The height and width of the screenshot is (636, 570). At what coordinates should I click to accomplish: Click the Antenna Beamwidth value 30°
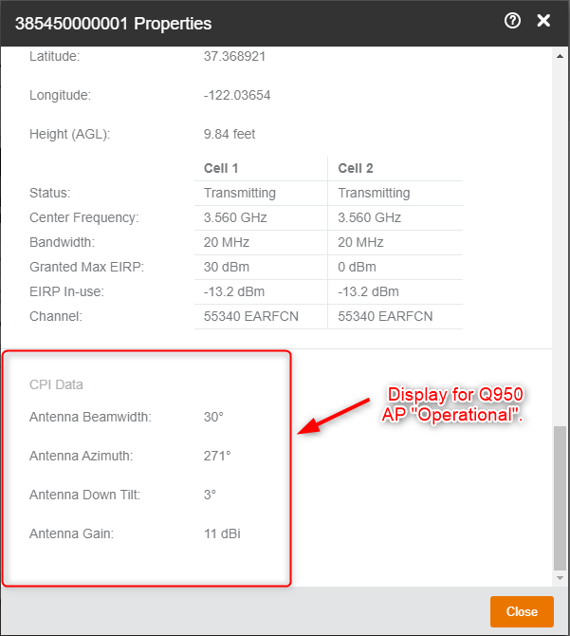coord(213,417)
